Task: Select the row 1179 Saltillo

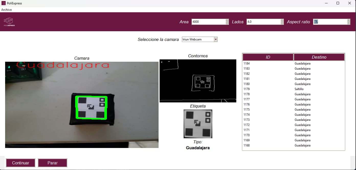Action: (281, 89)
